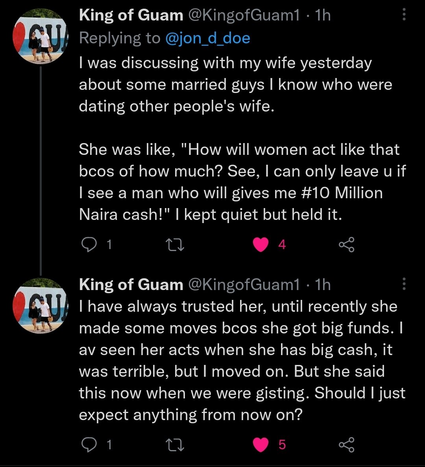Open first tweet 1h timestamp
425x467 pixels.
coord(323,15)
